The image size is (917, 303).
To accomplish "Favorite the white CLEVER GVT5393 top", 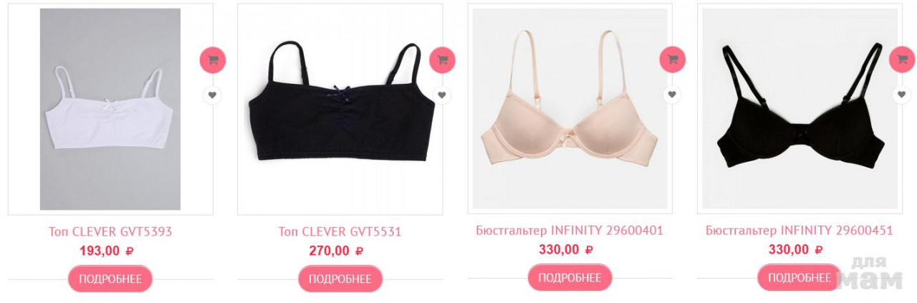I will click(212, 95).
